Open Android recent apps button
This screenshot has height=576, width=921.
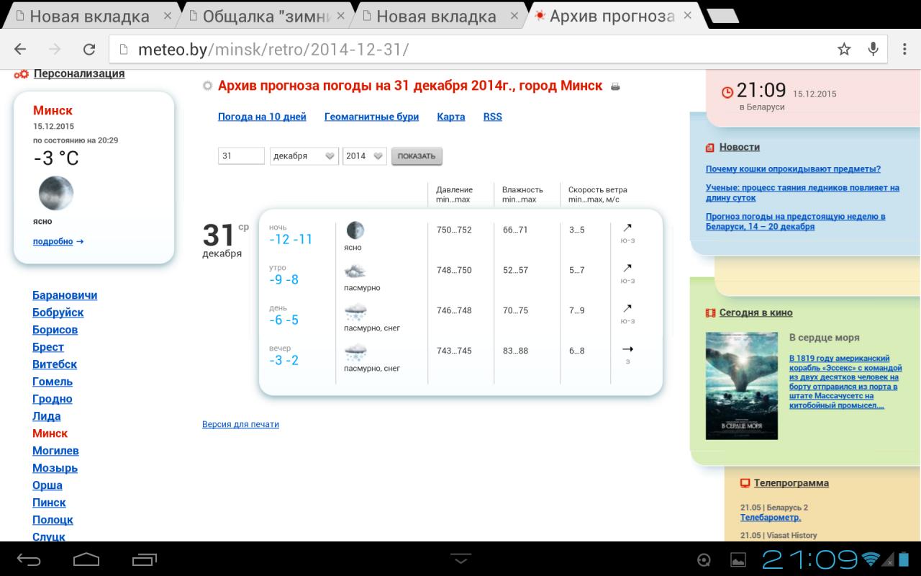pos(144,559)
